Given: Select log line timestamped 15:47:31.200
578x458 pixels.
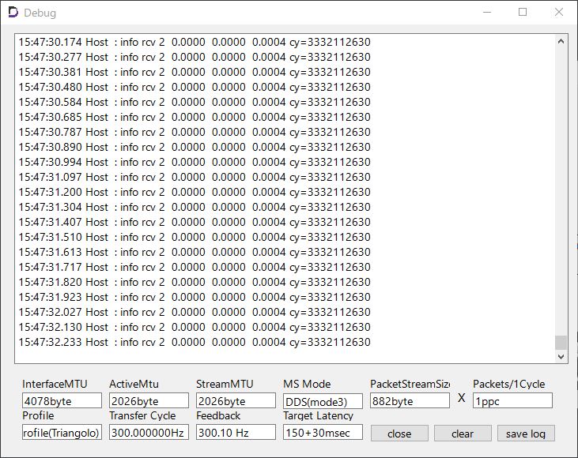Looking at the screenshot, I should coord(195,192).
